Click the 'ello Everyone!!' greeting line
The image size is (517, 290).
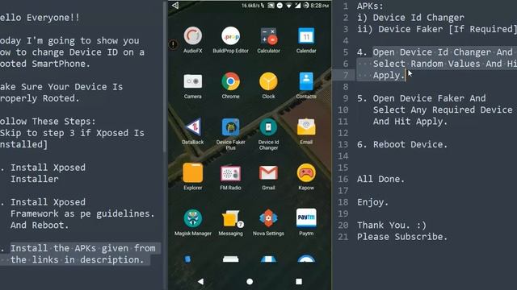40,18
